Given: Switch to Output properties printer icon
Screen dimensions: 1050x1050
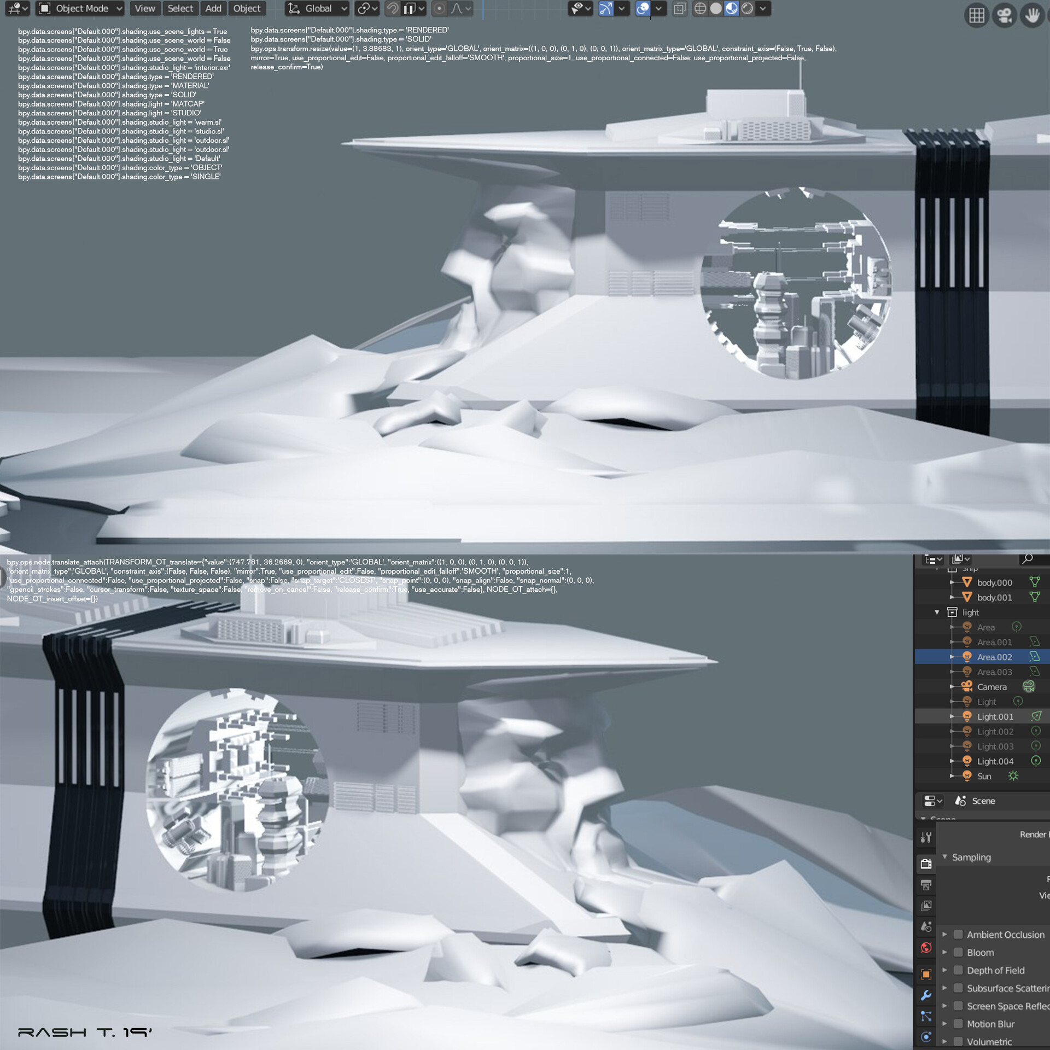Looking at the screenshot, I should tap(926, 884).
